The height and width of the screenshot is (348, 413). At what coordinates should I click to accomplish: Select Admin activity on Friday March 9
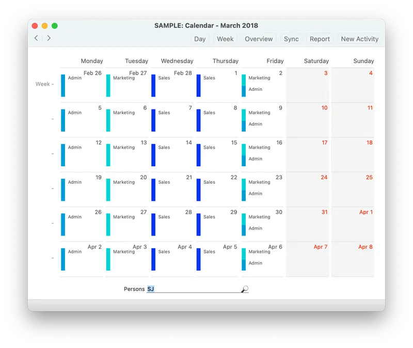255,124
